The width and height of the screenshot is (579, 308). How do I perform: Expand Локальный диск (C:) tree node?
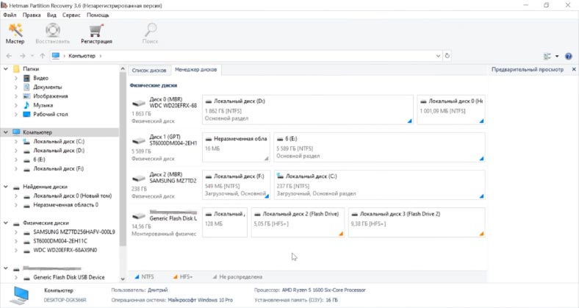coord(16,141)
